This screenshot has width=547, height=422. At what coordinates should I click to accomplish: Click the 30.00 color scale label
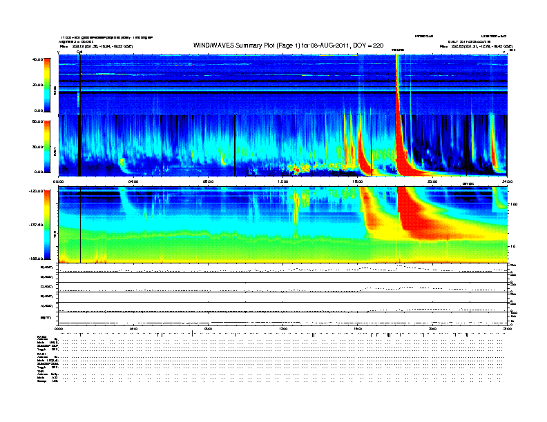(x=38, y=147)
